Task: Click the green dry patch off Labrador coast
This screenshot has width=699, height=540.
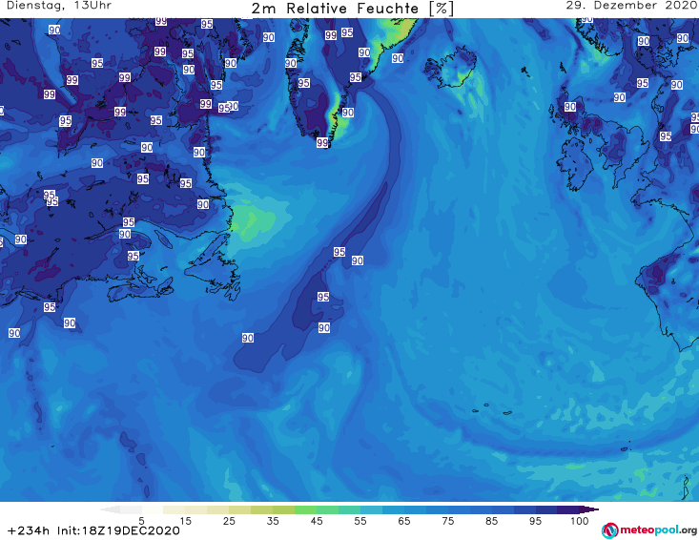Action: point(254,222)
